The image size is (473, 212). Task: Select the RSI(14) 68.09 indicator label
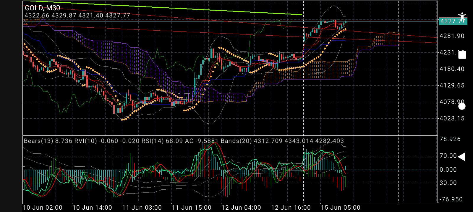click(x=162, y=141)
